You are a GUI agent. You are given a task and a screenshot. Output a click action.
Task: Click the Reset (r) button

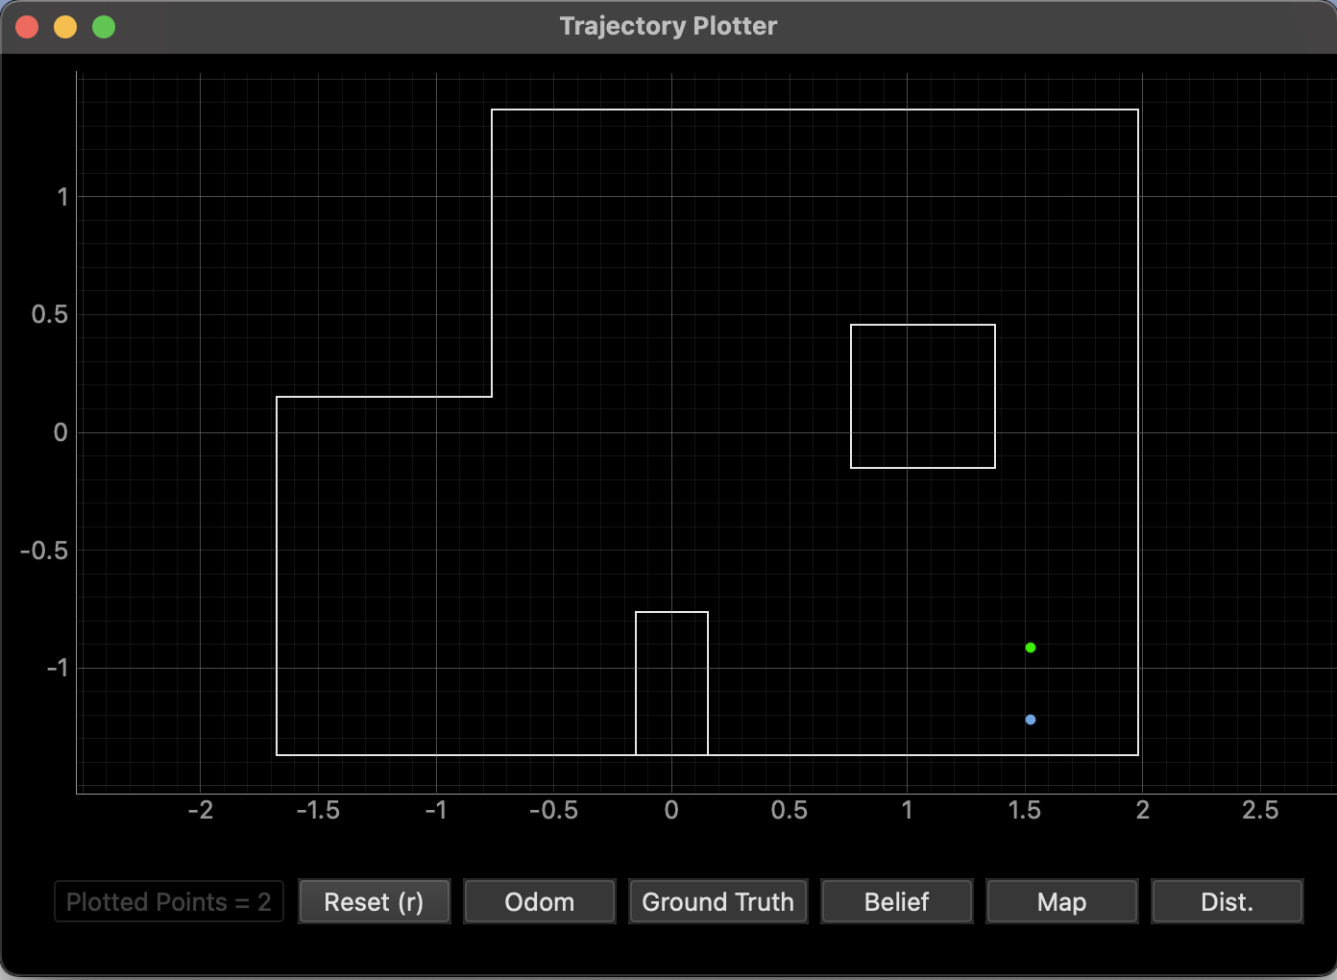[374, 902]
